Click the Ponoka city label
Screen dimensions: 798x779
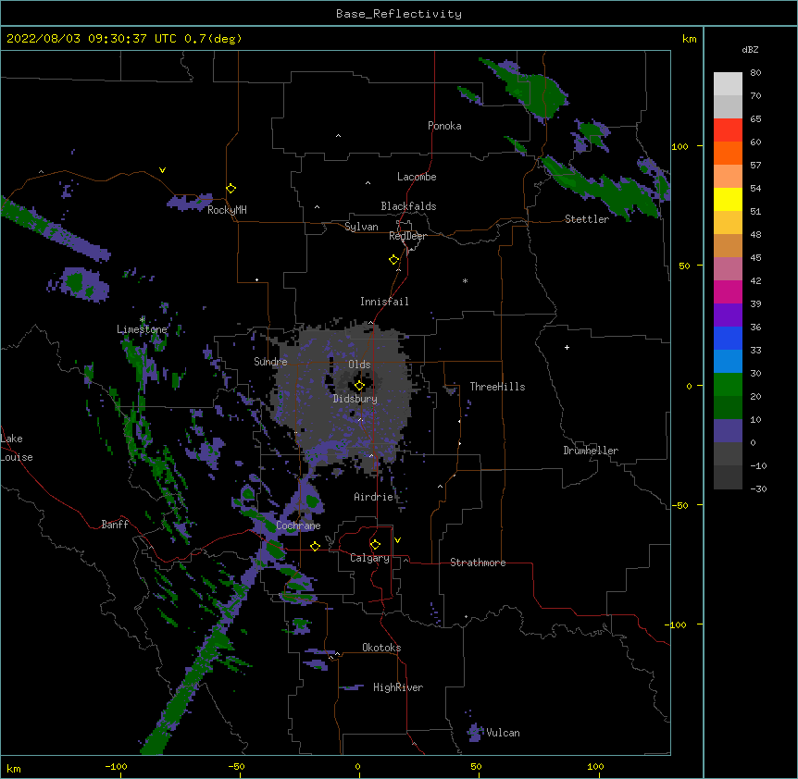444,126
